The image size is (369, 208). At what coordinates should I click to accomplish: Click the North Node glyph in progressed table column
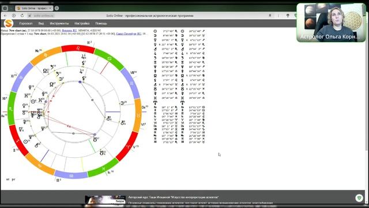click(182, 76)
